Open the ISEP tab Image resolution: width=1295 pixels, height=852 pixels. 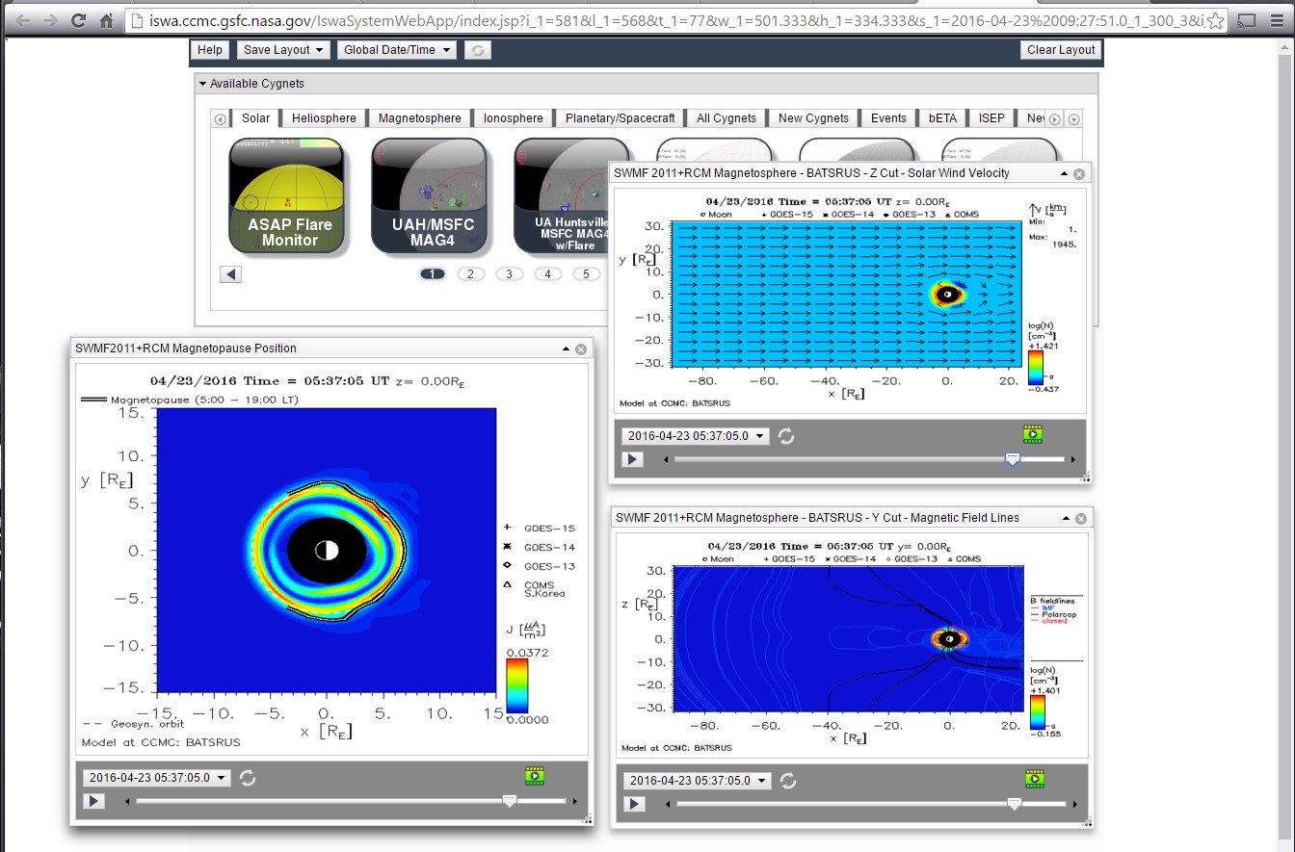click(991, 118)
